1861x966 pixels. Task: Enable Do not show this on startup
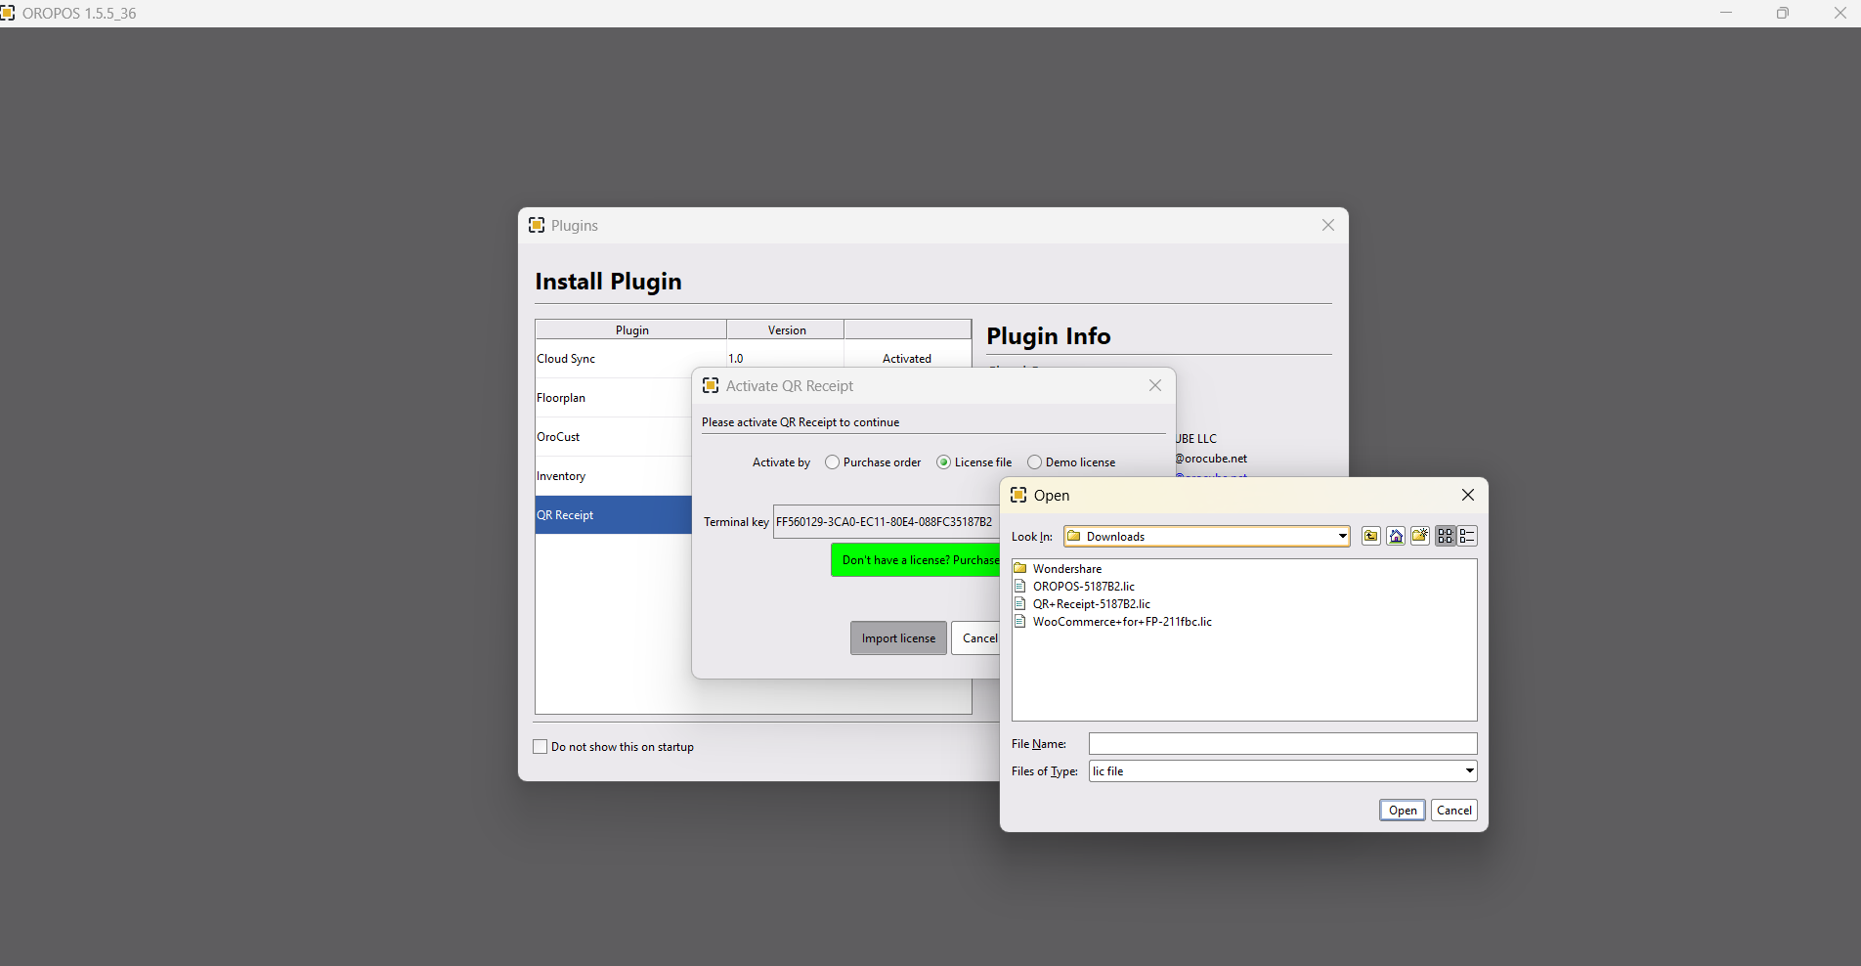click(541, 747)
